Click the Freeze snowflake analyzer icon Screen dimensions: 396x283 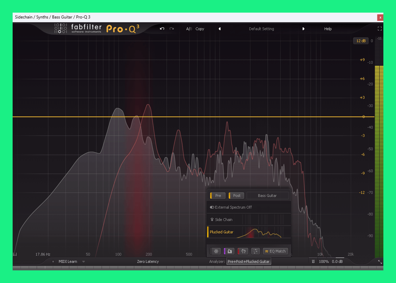coord(216,251)
